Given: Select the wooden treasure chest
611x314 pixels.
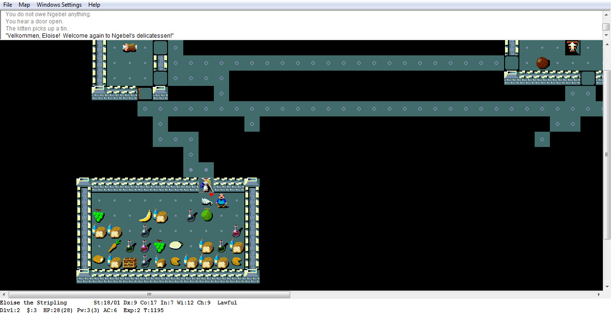Looking at the screenshot, I should pyautogui.click(x=130, y=262).
